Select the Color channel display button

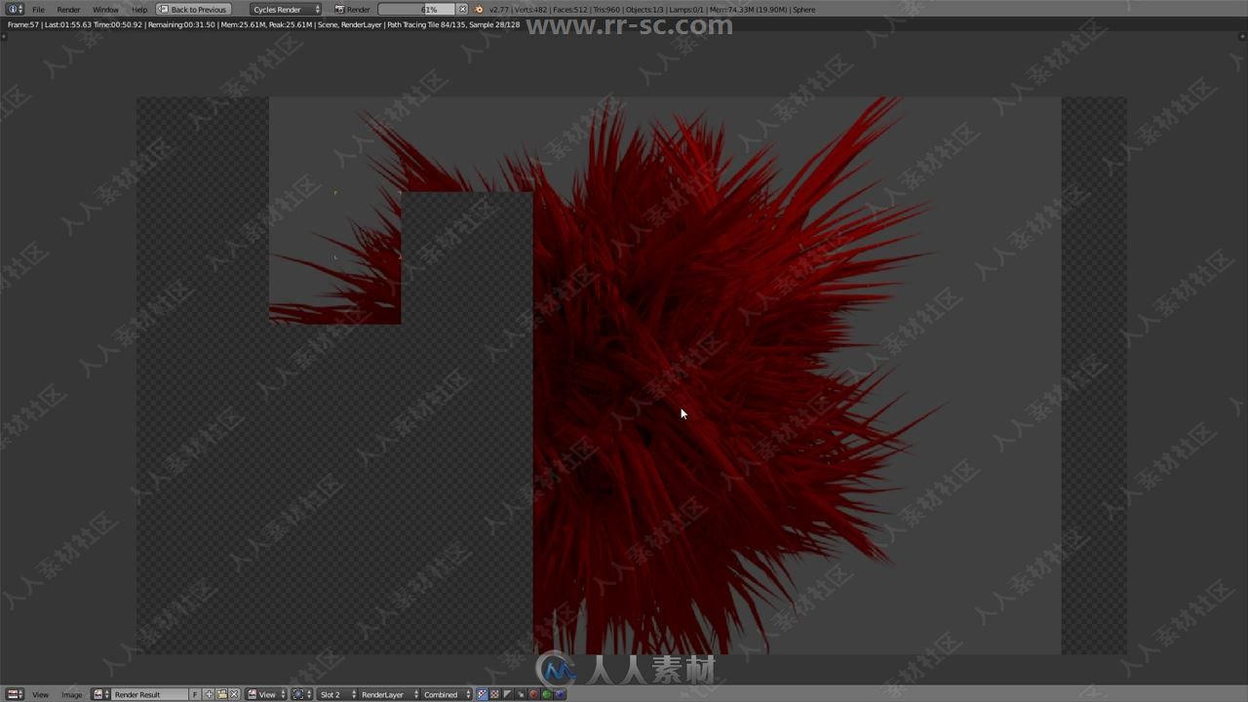[494, 694]
